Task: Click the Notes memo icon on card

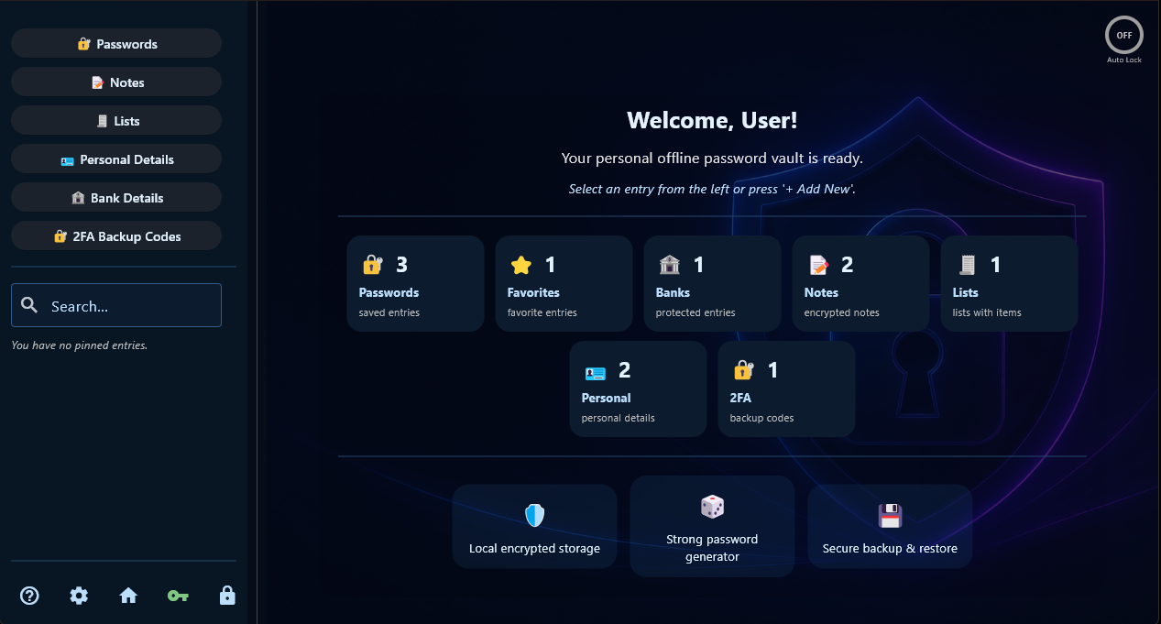Action: point(818,265)
